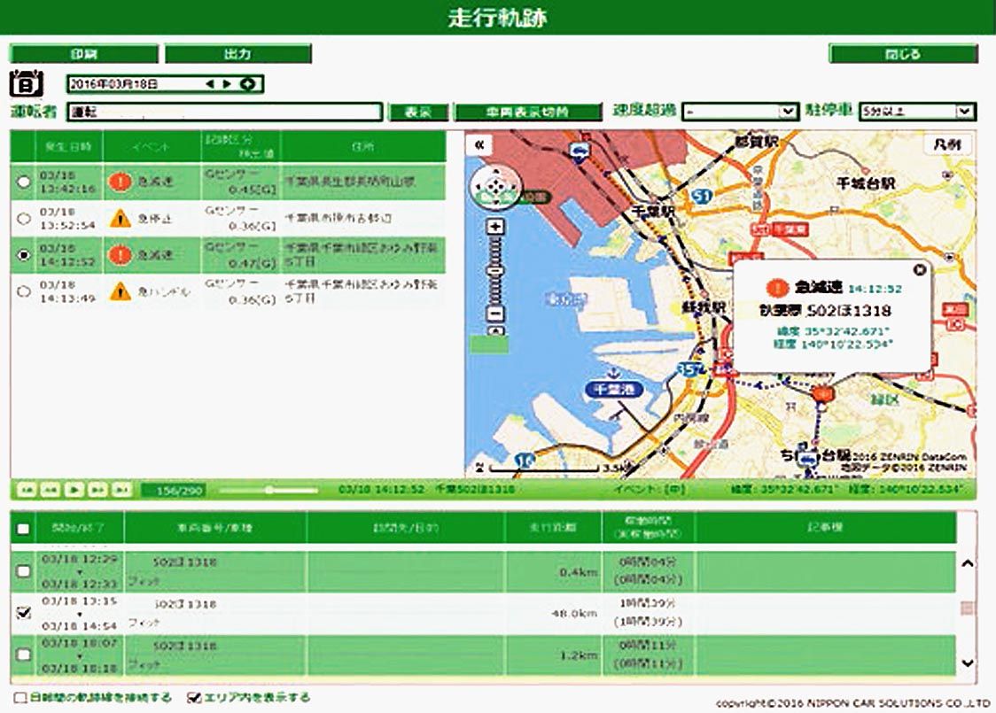Open the 凡例 legend on the map

coord(946,145)
